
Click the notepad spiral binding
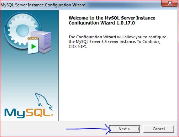[33, 38]
